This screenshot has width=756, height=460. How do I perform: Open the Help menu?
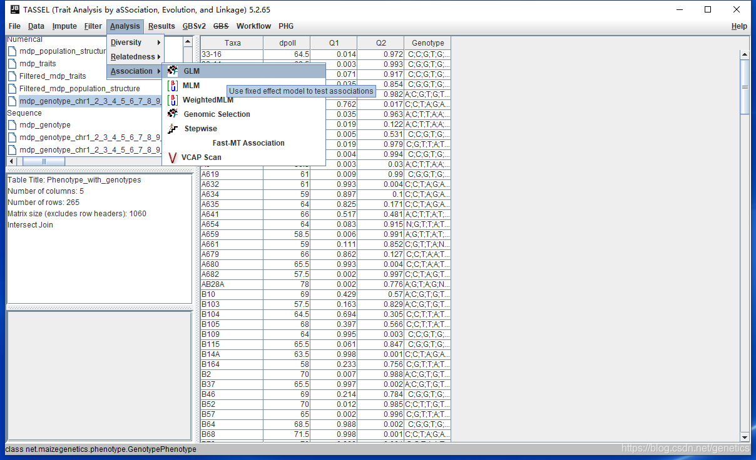(739, 26)
